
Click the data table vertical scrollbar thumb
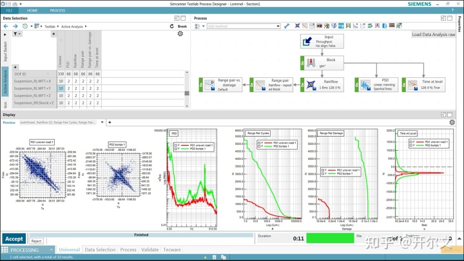[187, 93]
